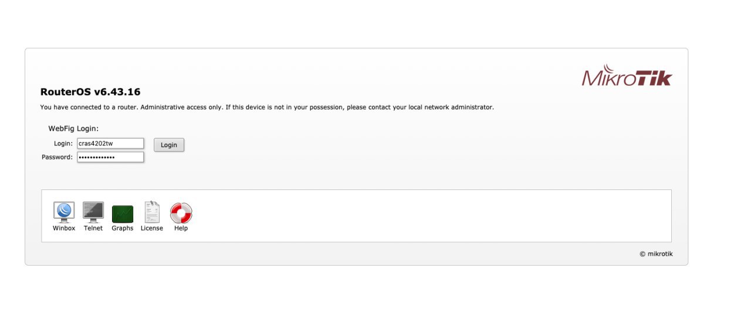Image resolution: width=751 pixels, height=322 pixels.
Task: Click the Winbox text label
Action: 64,228
